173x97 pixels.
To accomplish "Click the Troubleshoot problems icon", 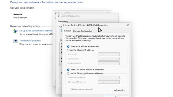I will 15,41.
